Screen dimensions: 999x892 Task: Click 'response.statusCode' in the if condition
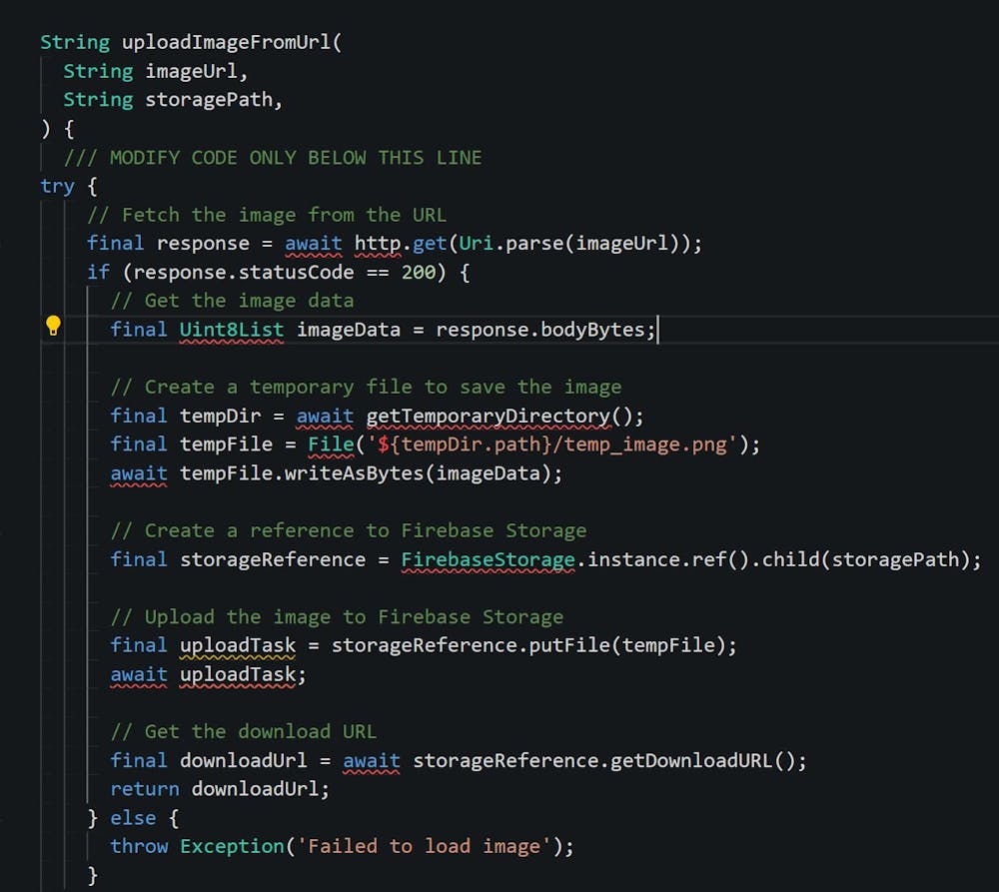pos(244,272)
